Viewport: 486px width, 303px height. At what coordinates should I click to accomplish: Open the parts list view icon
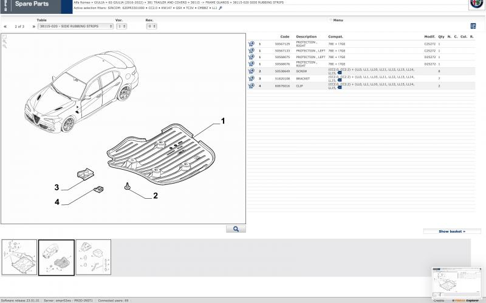[x=473, y=26]
